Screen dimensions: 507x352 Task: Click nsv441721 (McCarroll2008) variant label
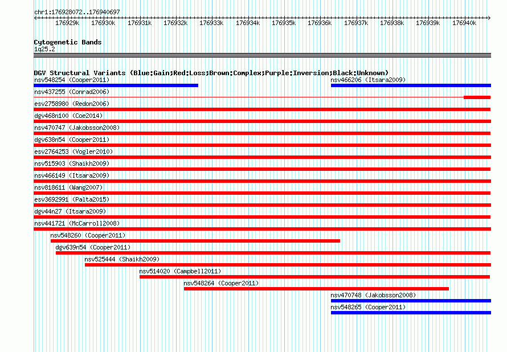77,223
